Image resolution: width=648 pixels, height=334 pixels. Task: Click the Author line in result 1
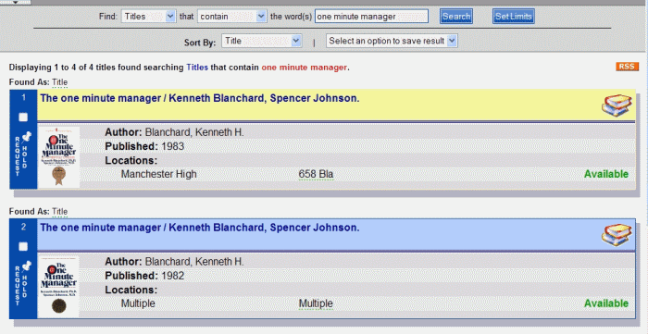click(x=174, y=132)
